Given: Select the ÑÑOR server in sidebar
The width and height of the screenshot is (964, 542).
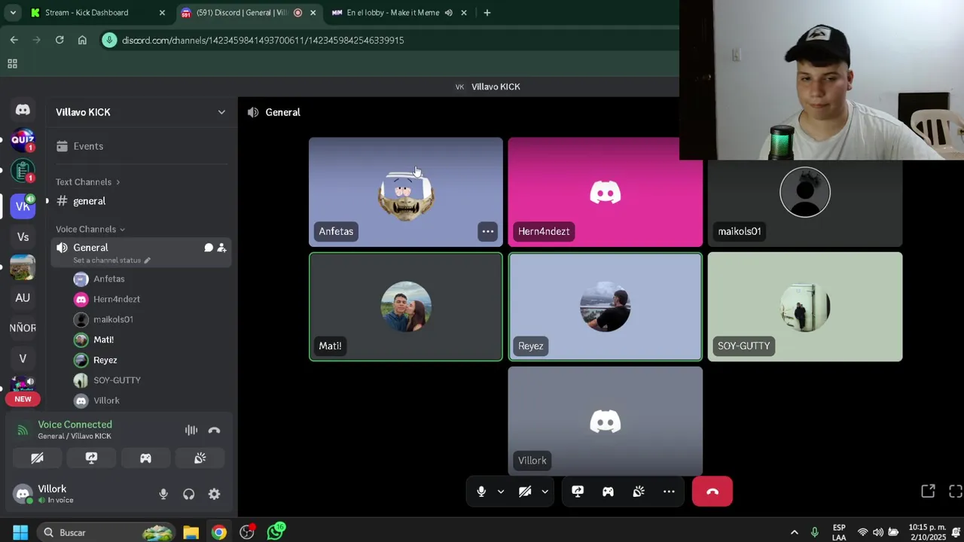Looking at the screenshot, I should pos(23,328).
